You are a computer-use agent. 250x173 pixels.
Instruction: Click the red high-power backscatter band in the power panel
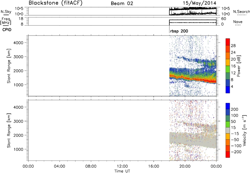[193, 79]
